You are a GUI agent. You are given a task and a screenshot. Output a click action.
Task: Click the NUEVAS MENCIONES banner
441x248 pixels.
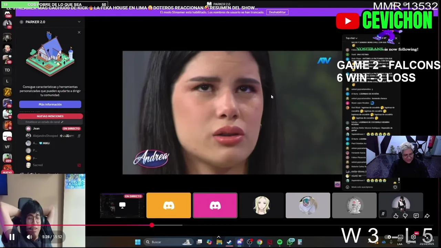click(x=50, y=116)
